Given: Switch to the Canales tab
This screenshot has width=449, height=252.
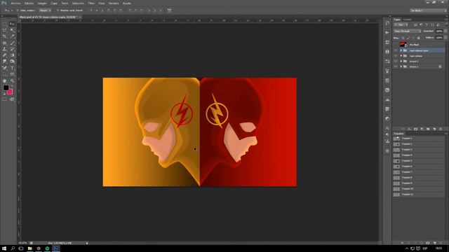Looking at the screenshot, I should coord(407,20).
